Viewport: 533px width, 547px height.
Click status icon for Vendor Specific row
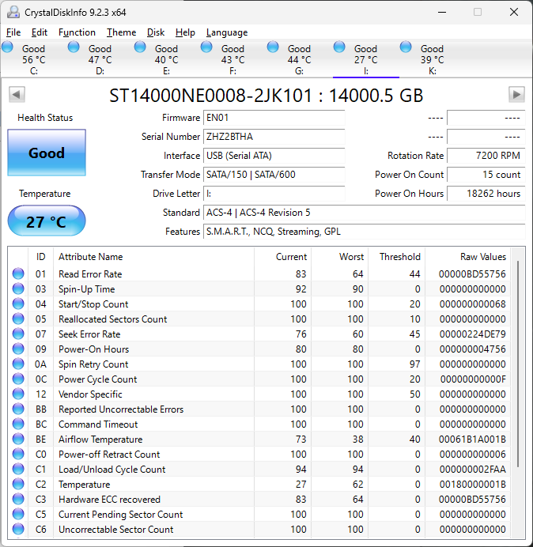(x=18, y=394)
